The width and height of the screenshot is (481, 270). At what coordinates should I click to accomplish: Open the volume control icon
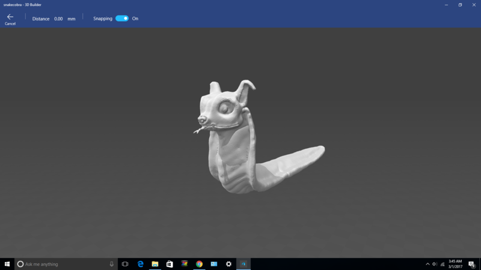pos(435,264)
